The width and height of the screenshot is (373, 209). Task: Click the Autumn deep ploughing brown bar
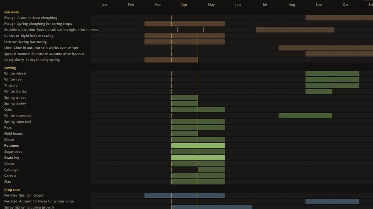tap(339, 18)
